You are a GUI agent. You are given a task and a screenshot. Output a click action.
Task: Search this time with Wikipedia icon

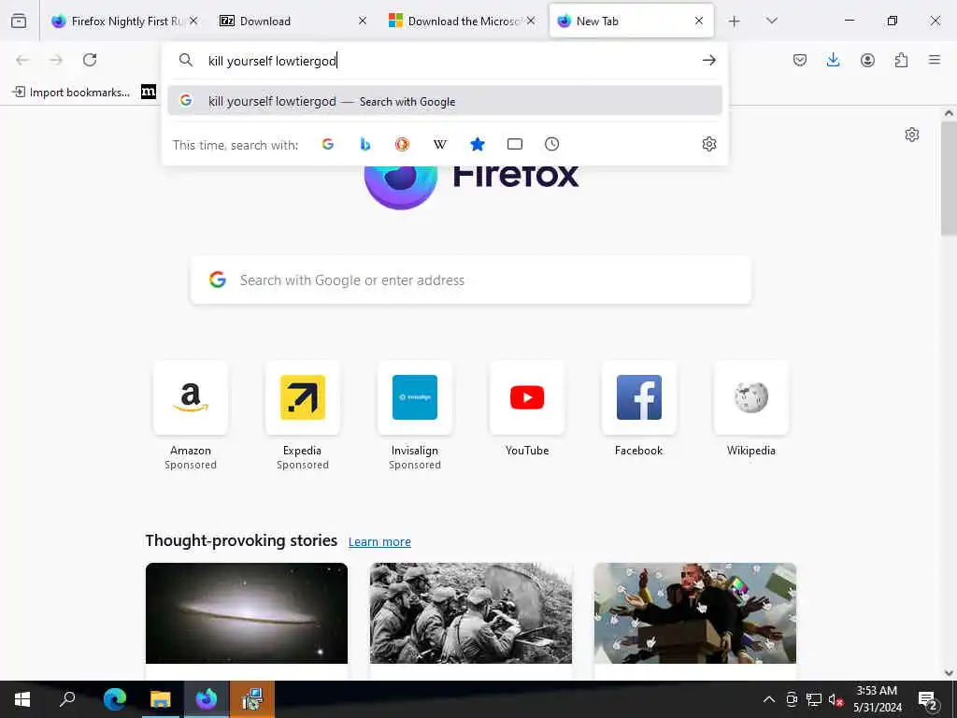440,144
